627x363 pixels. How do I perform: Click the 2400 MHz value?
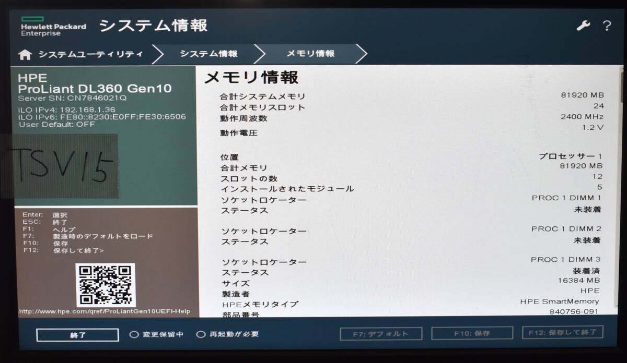point(582,117)
